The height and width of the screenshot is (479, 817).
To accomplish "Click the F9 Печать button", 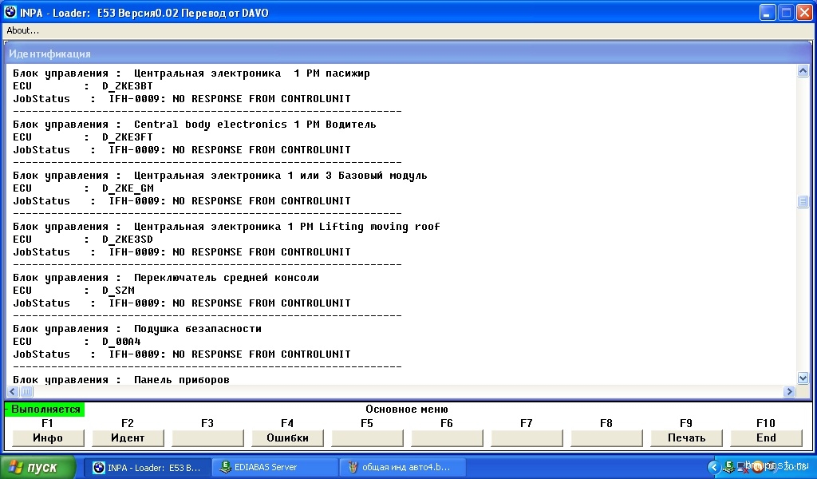I will pyautogui.click(x=686, y=437).
